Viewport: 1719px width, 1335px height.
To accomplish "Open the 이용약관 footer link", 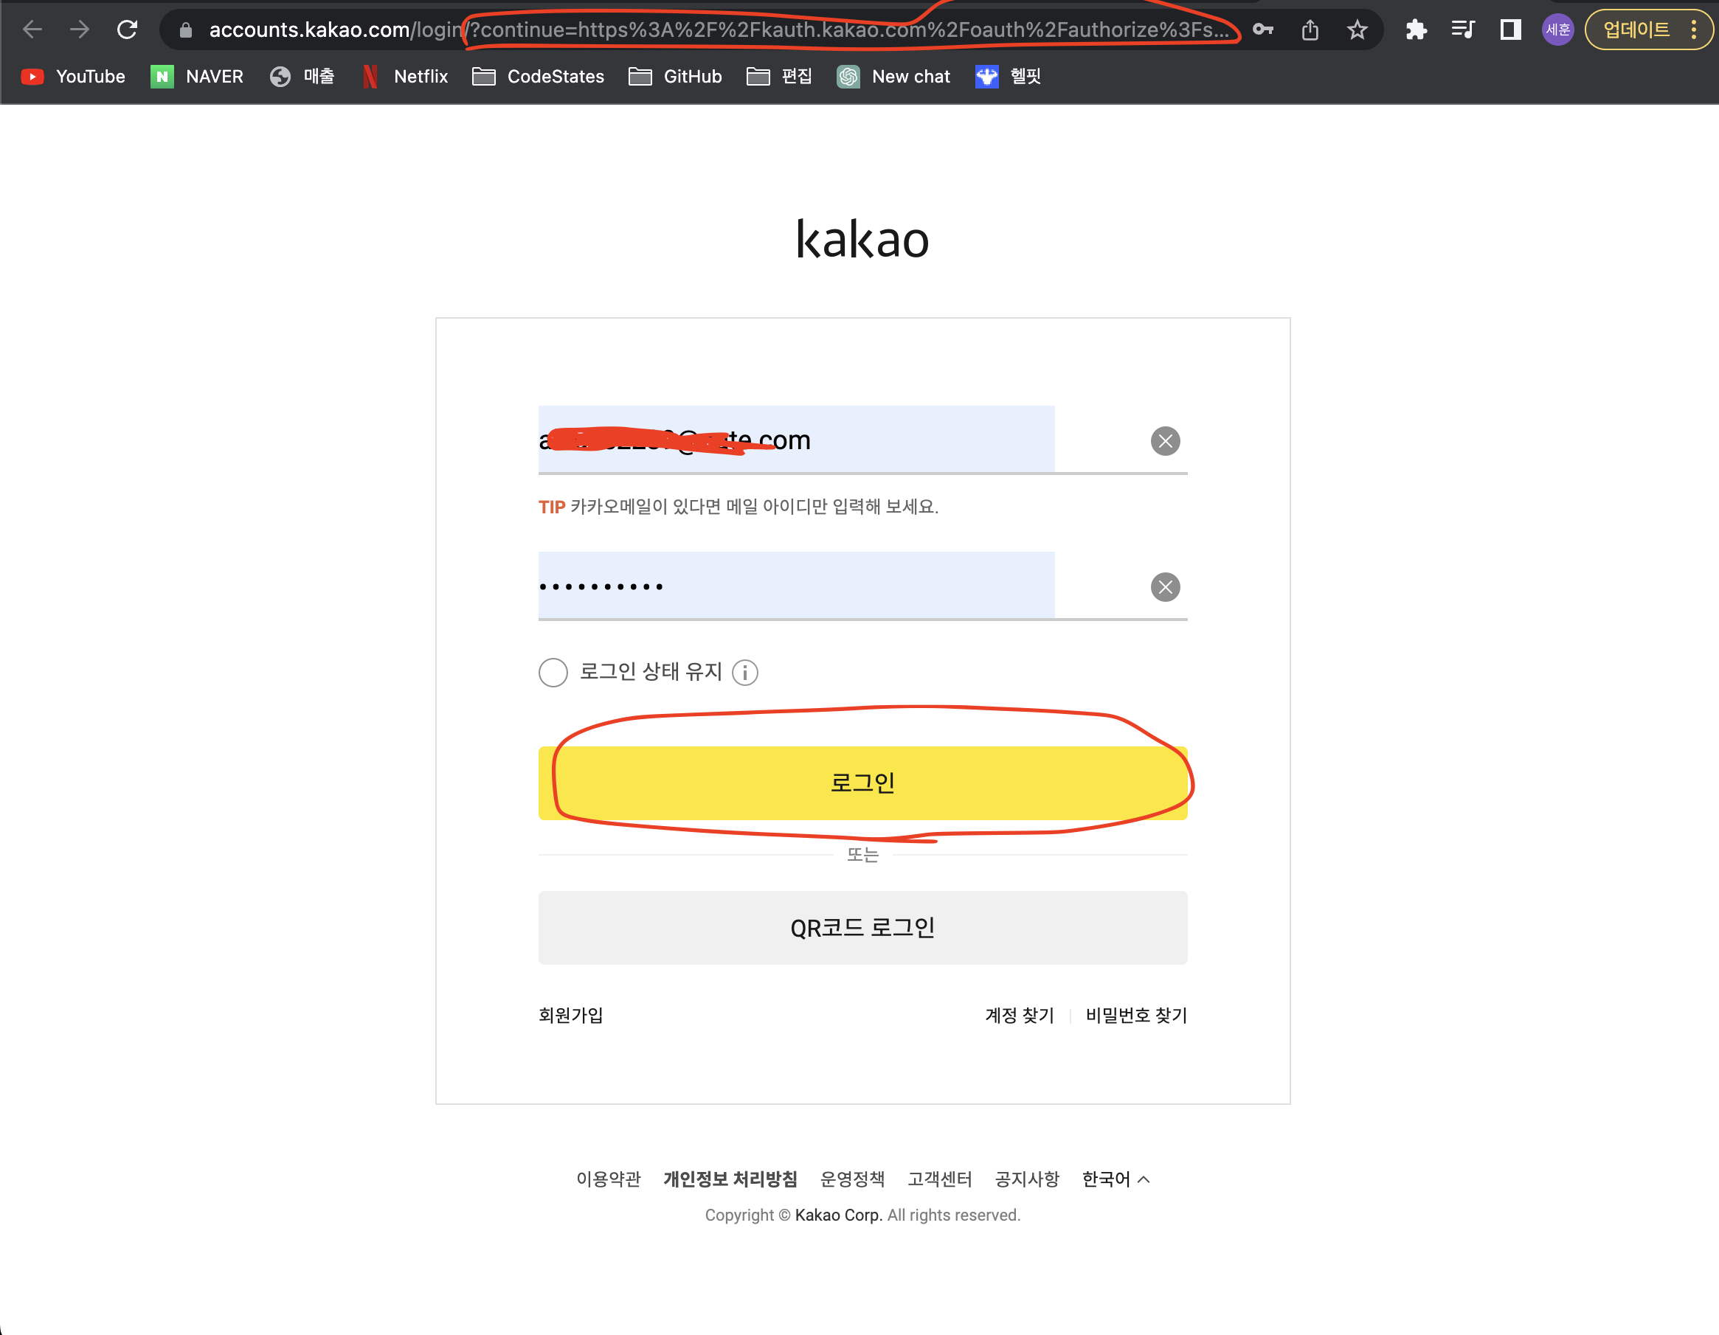I will [x=609, y=1179].
